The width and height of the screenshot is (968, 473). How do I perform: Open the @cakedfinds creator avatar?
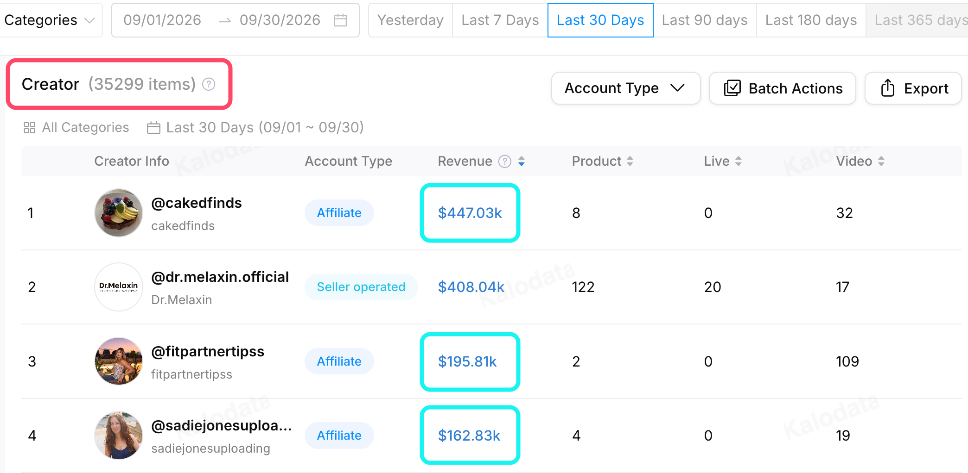coord(119,213)
